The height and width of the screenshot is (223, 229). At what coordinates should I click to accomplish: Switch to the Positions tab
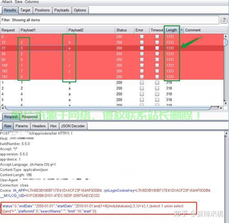coord(42,10)
